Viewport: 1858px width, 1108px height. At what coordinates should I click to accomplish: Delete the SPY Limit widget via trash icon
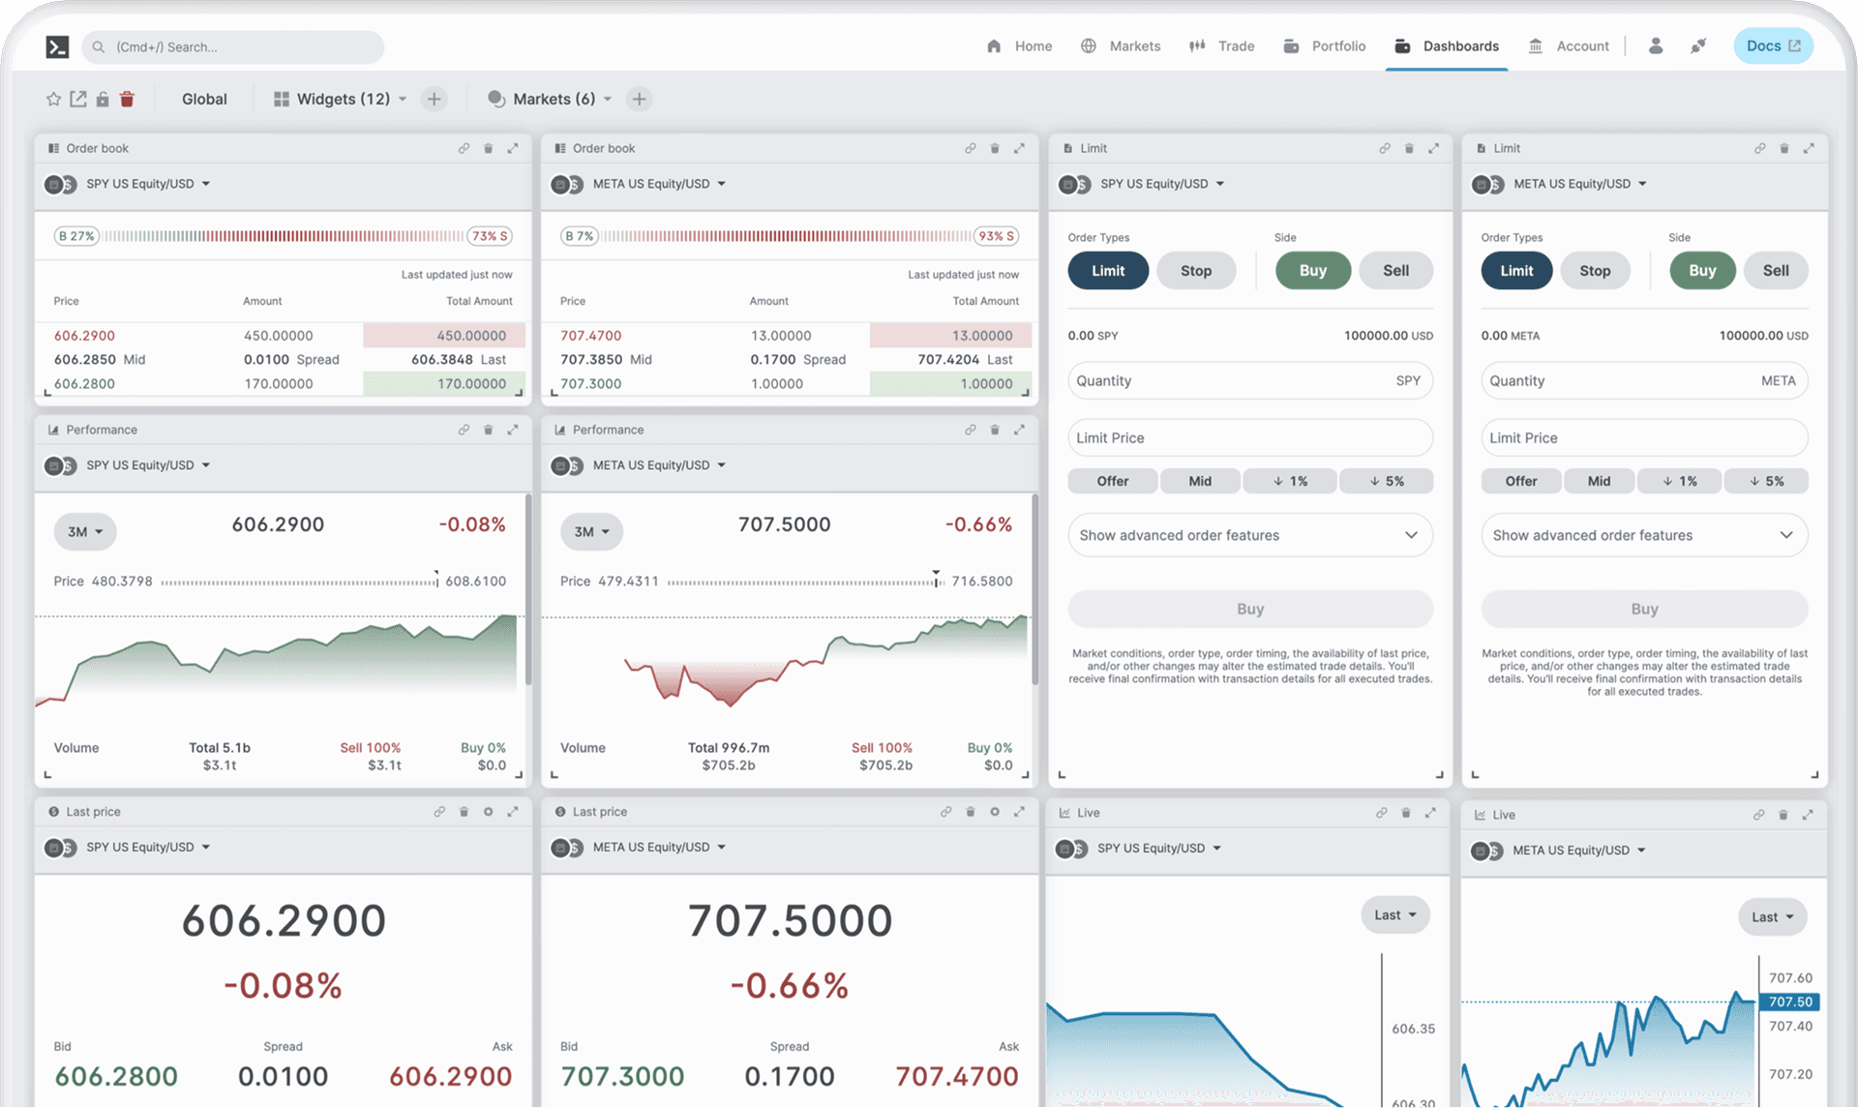[x=1409, y=148]
